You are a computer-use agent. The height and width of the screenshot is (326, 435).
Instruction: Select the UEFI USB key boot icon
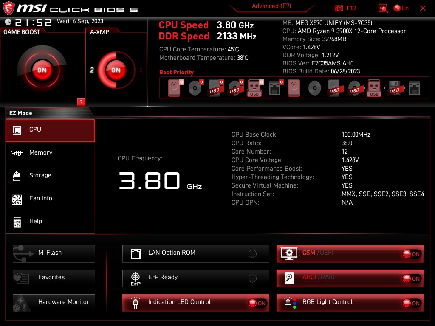(255, 88)
